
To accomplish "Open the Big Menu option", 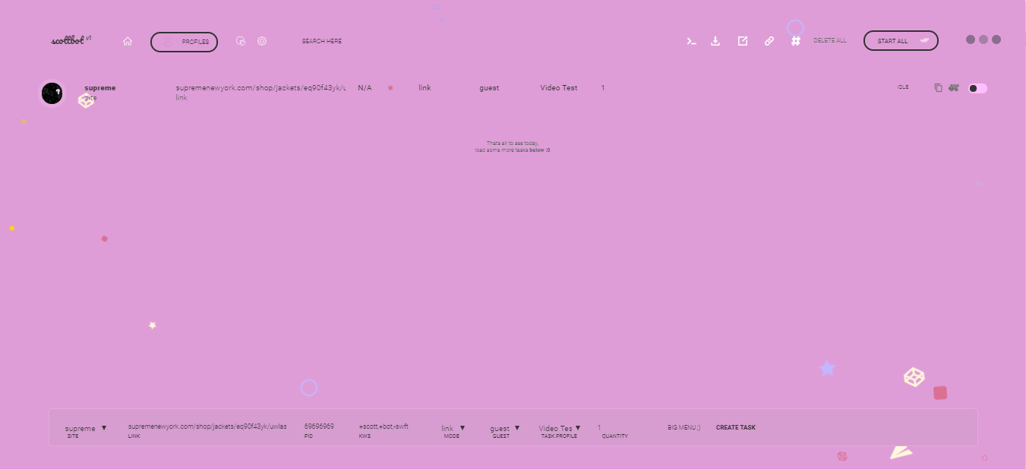I will (683, 428).
